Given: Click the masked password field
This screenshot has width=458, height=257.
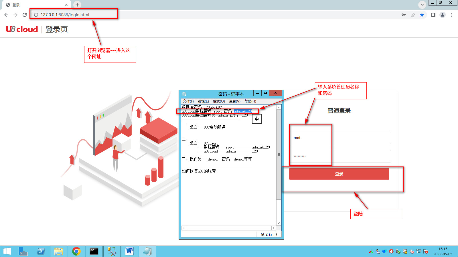Looking at the screenshot, I should pos(340,156).
